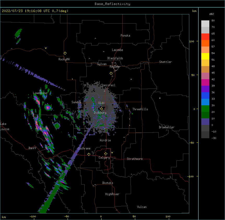The height and width of the screenshot is (220, 225).
Task: Click the Didsbury town label
Action: pos(100,113)
